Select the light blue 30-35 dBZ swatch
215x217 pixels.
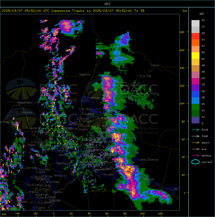195,101
